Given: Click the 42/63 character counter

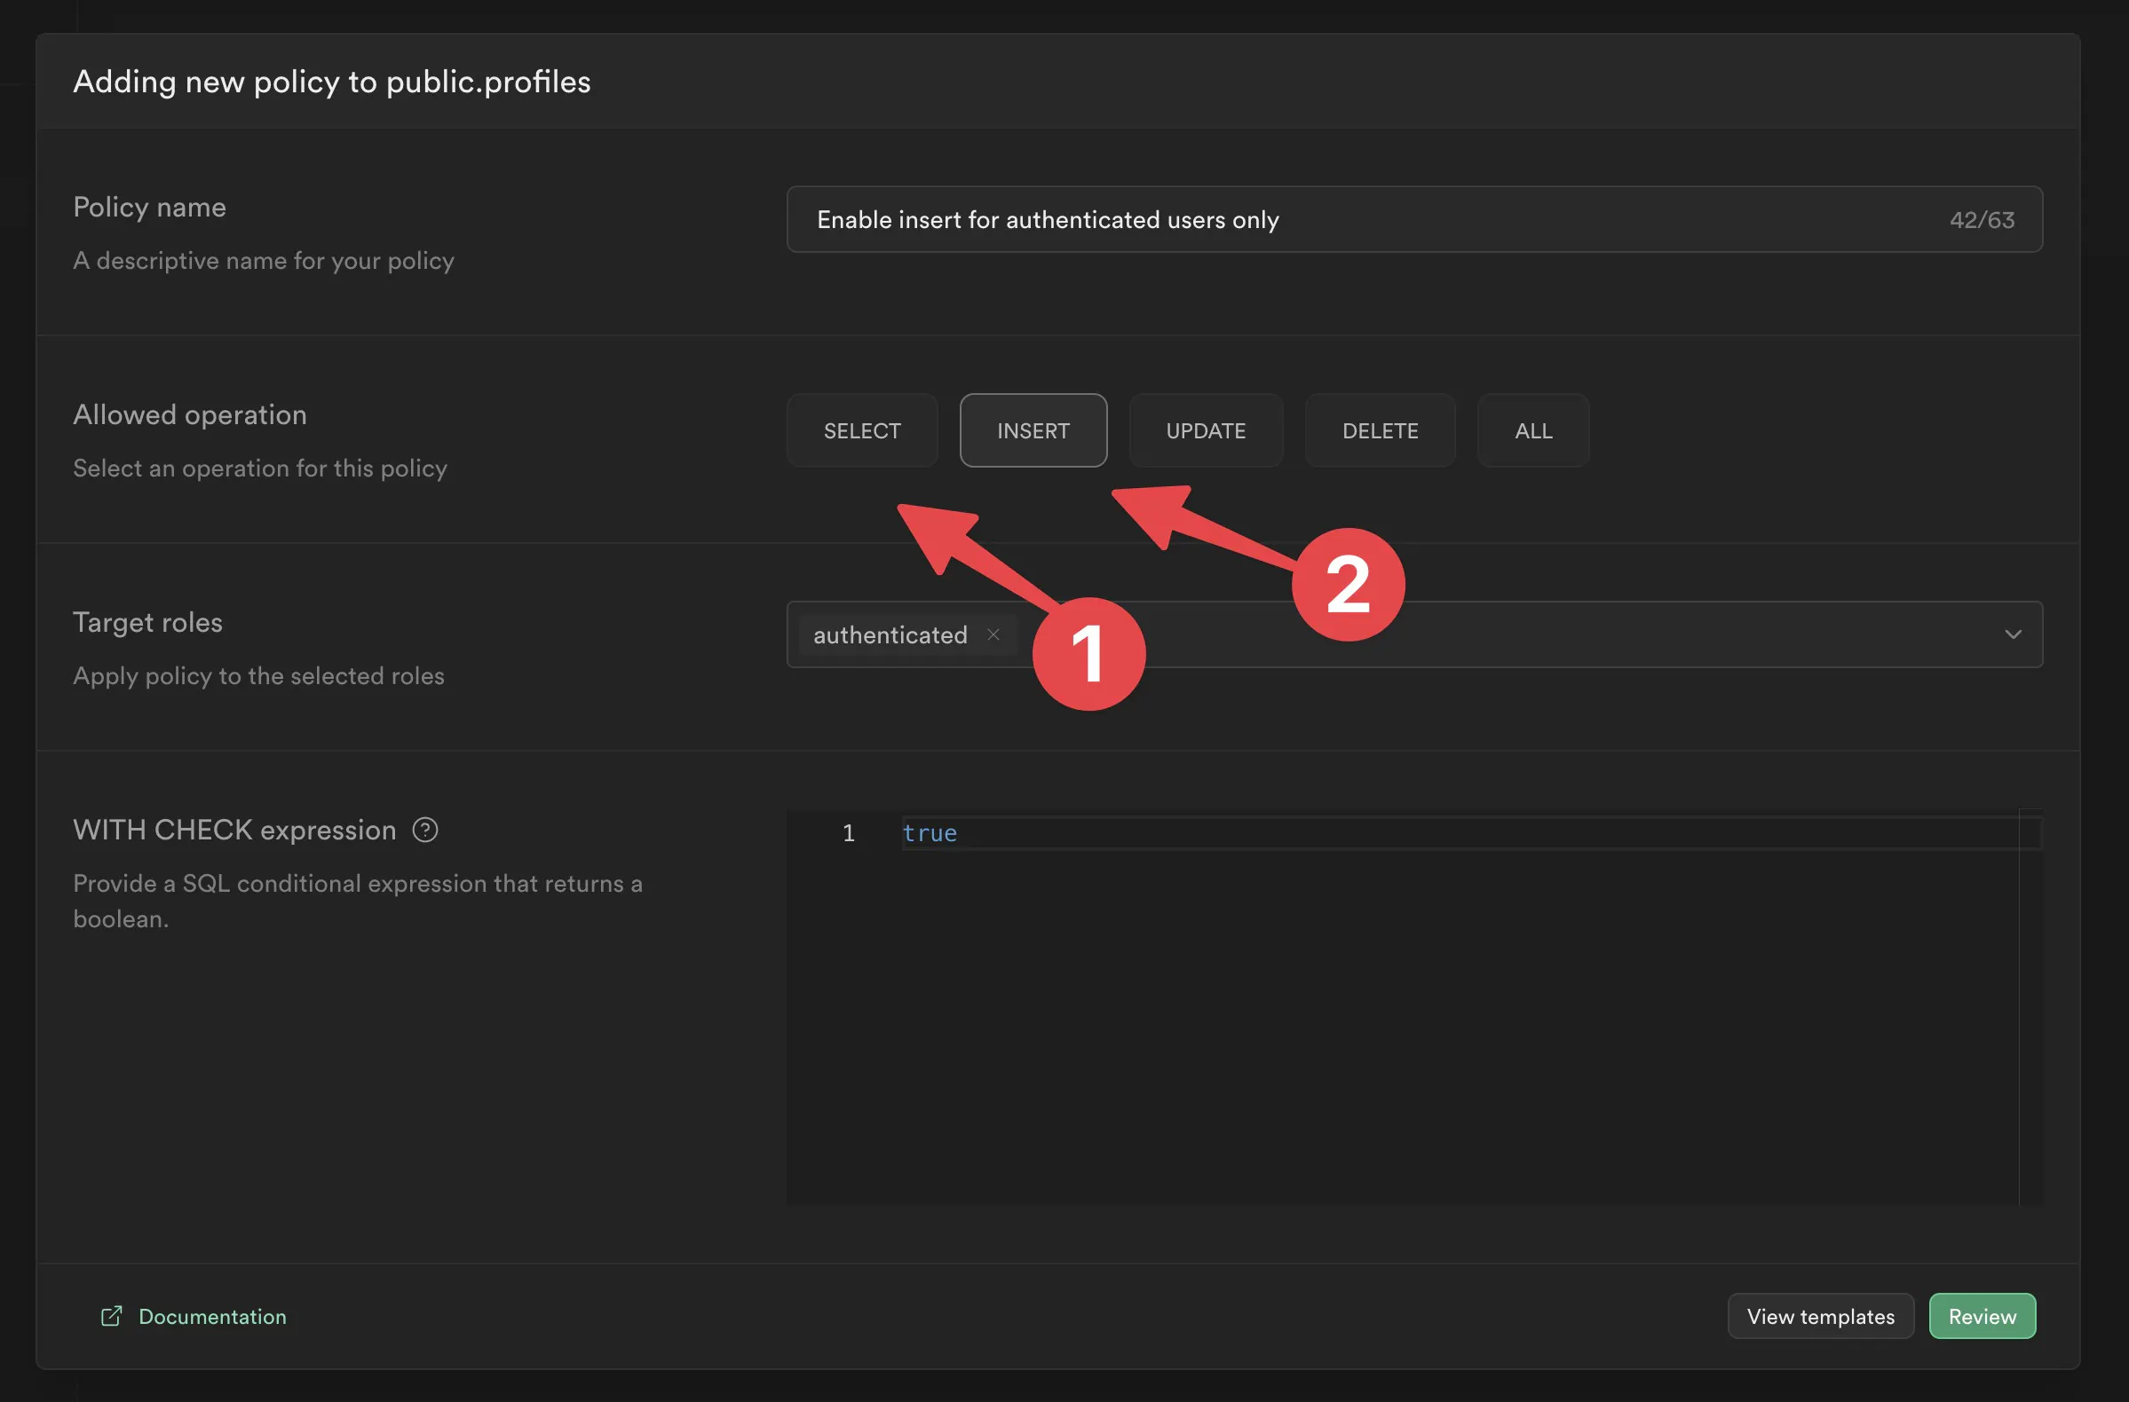Looking at the screenshot, I should coord(1982,220).
